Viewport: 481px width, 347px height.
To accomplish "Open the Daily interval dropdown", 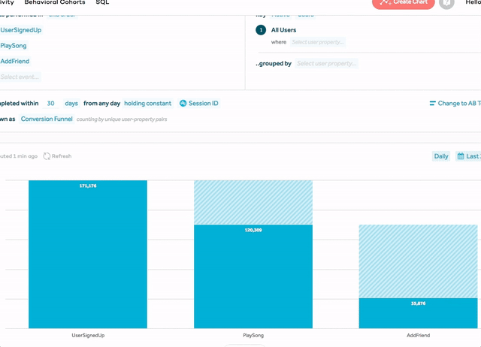I will tap(441, 156).
